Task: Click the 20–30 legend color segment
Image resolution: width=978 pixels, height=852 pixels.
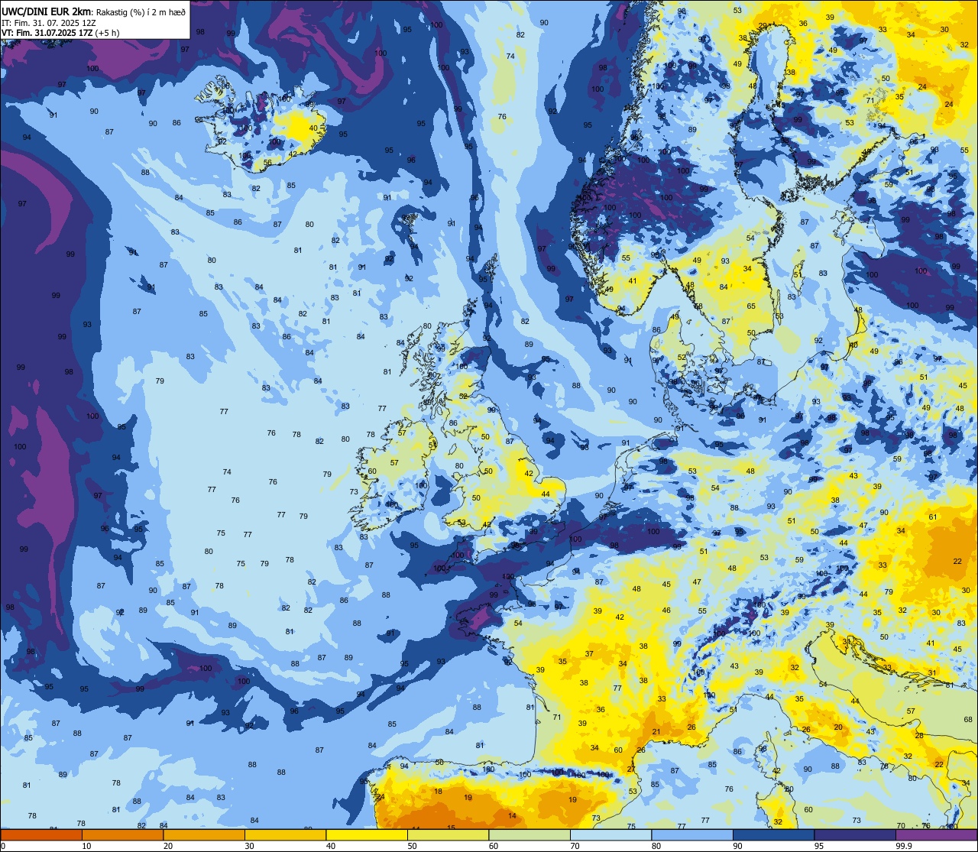Action: coord(204,834)
